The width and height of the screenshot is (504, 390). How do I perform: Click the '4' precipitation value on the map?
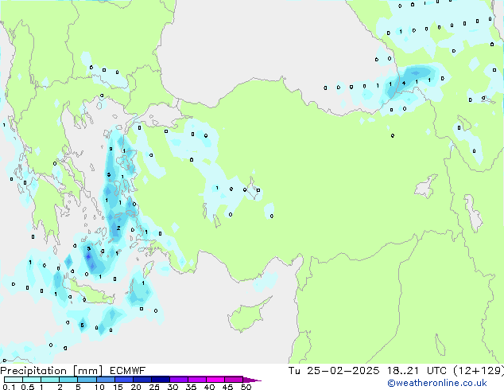click(404, 83)
